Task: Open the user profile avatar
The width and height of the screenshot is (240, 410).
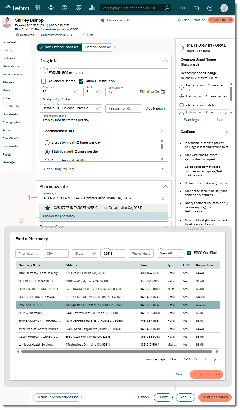Action: 224,8
